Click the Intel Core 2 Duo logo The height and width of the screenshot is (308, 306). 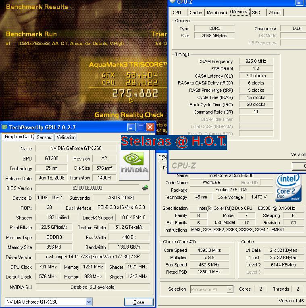[x=288, y=188]
